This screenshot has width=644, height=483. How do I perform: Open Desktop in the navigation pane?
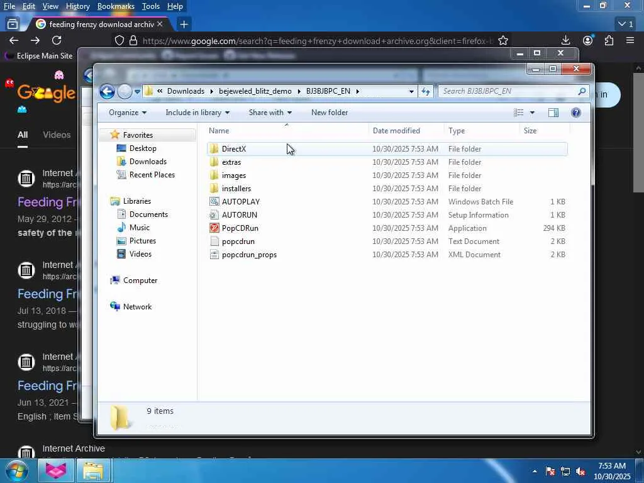coord(143,148)
